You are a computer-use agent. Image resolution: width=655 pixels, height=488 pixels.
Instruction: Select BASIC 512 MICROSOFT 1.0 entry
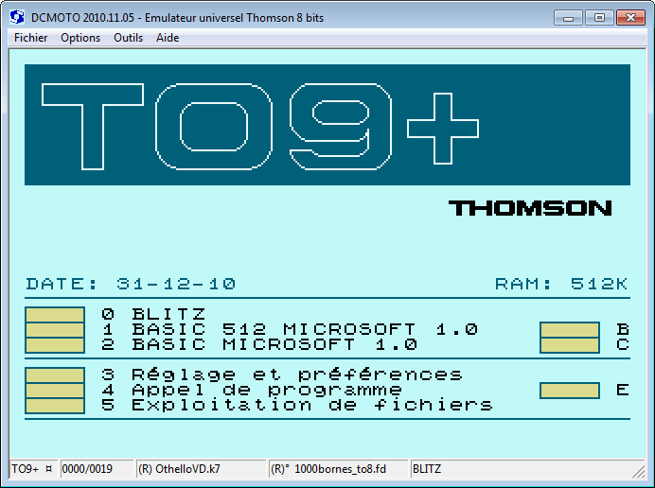[x=290, y=329]
